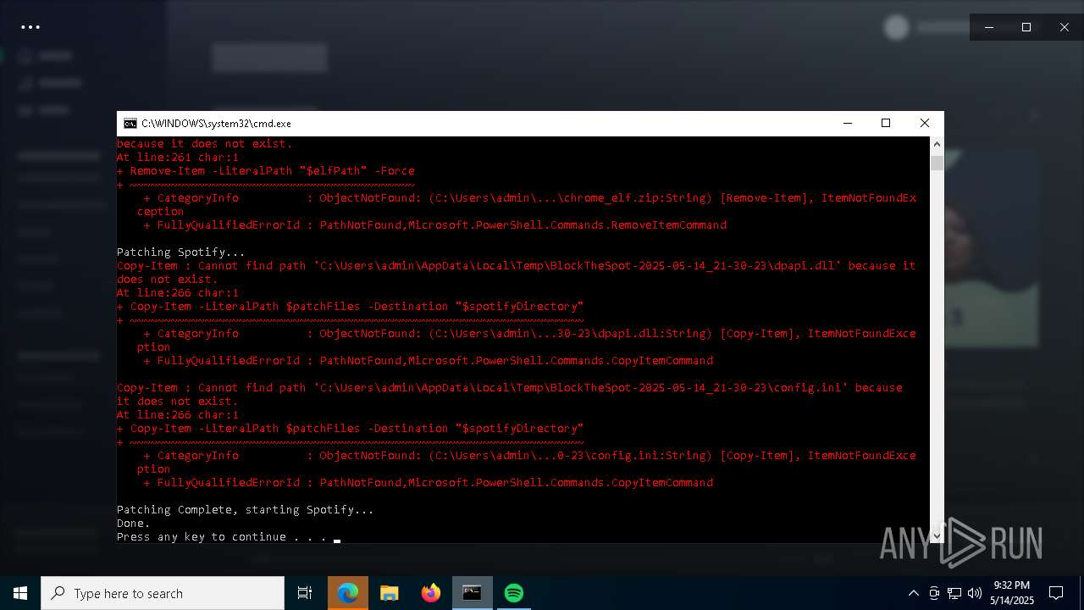The image size is (1084, 610).
Task: Open the notification center icon
Action: point(1056,593)
